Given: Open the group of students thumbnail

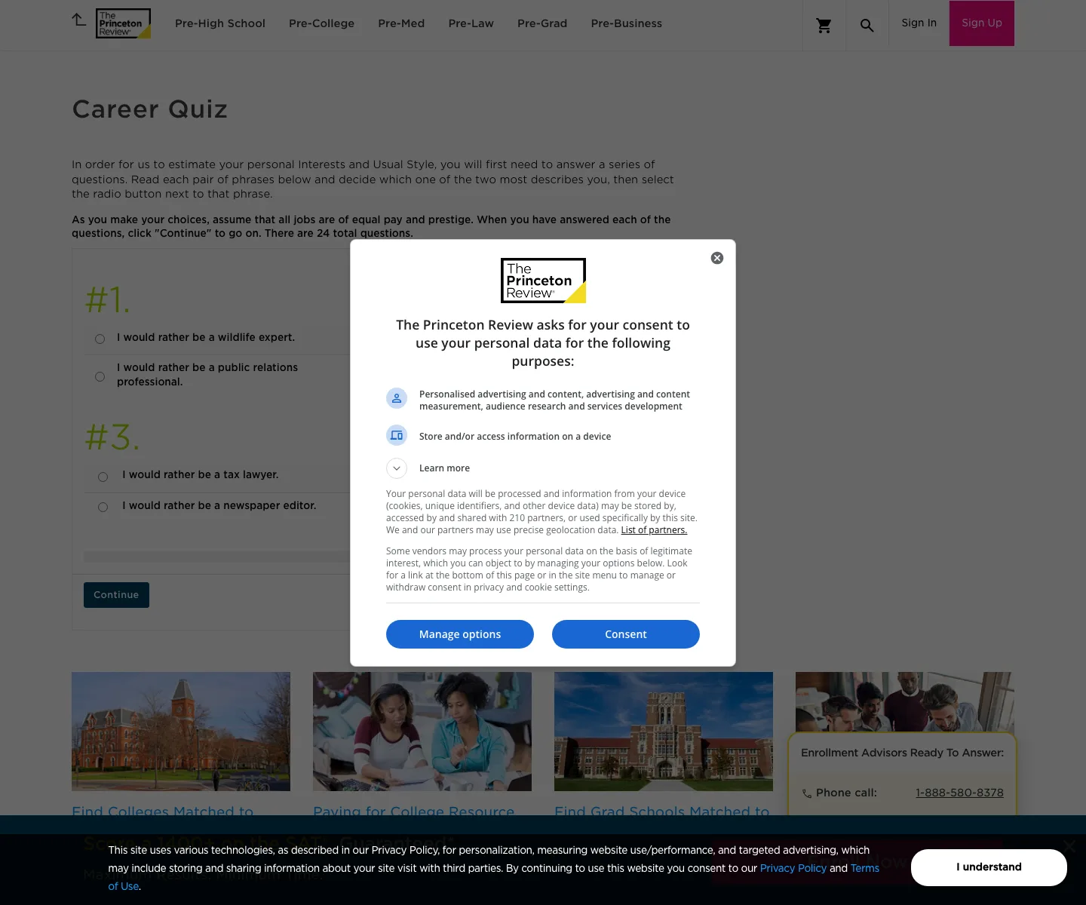Looking at the screenshot, I should [x=905, y=702].
